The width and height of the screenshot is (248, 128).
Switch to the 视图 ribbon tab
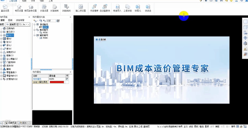42,1
